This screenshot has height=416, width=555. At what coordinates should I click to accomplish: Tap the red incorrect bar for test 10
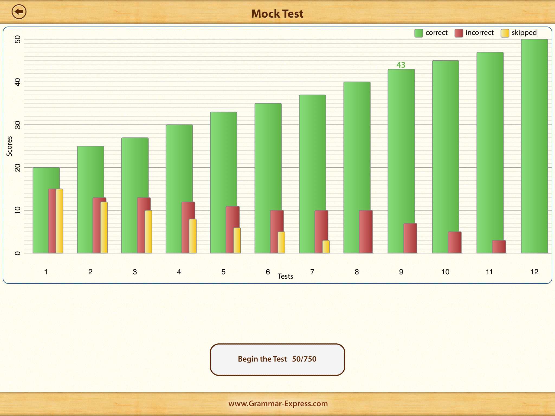tap(454, 242)
